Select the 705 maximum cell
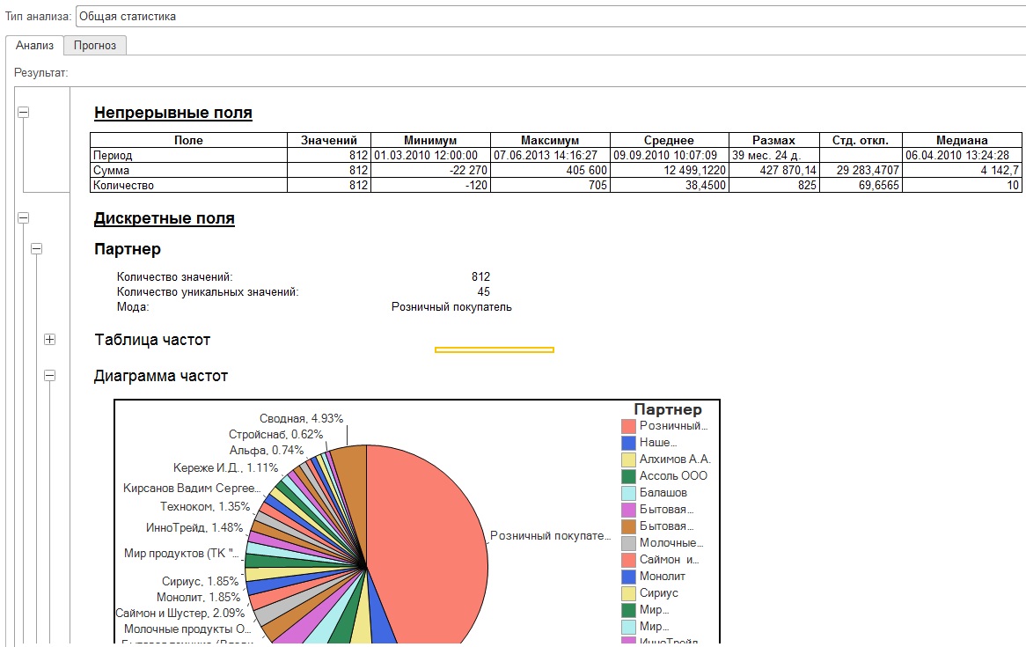The height and width of the screenshot is (647, 1026). (550, 186)
